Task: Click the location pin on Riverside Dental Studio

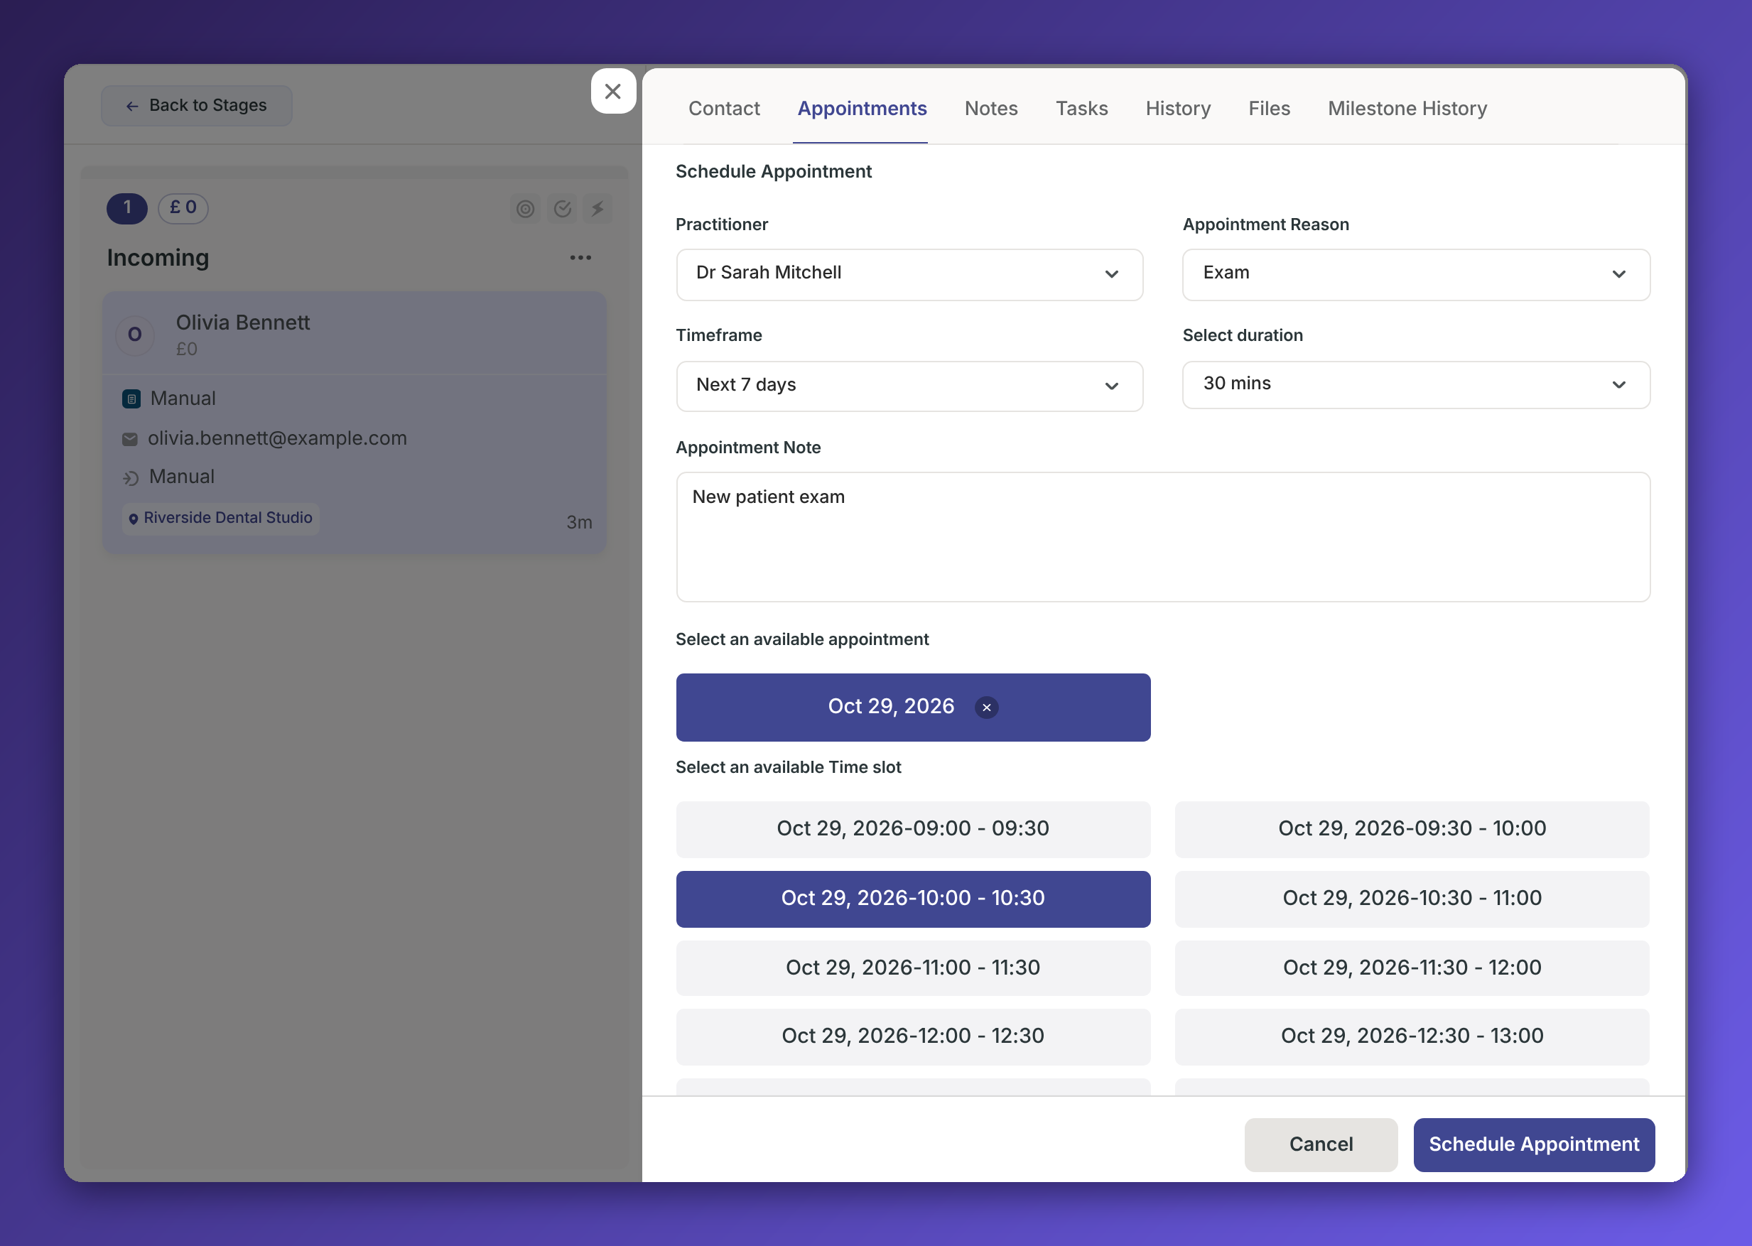Action: pos(134,519)
